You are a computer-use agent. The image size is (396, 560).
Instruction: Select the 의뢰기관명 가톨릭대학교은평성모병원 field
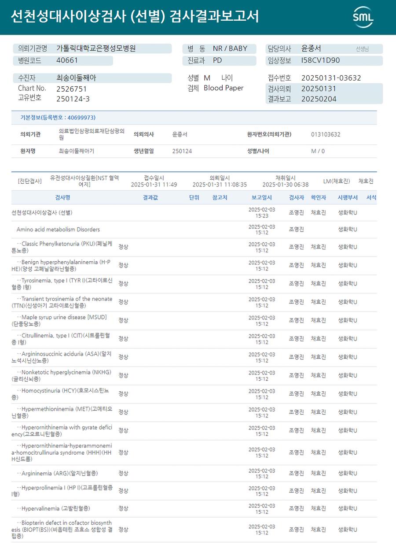click(x=92, y=49)
